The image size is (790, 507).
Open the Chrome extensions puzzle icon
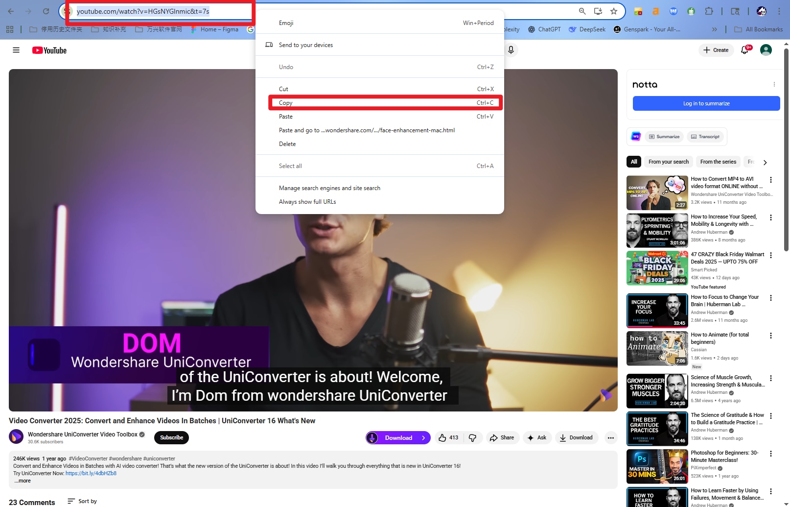click(709, 11)
